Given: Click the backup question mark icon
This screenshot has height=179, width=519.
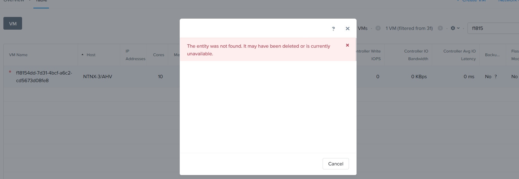Looking at the screenshot, I should click(x=496, y=77).
